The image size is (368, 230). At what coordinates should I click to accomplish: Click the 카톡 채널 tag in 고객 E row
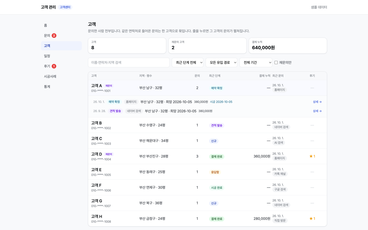point(280,174)
